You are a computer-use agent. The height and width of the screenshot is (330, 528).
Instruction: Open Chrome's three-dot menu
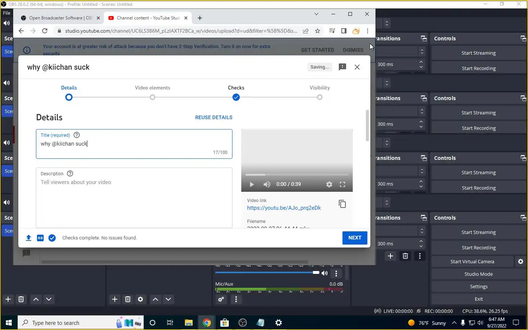tap(367, 31)
